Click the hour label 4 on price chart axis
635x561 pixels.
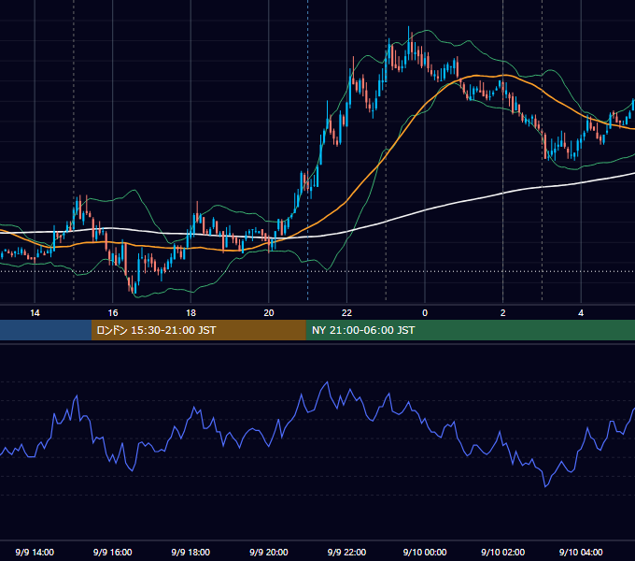click(581, 313)
